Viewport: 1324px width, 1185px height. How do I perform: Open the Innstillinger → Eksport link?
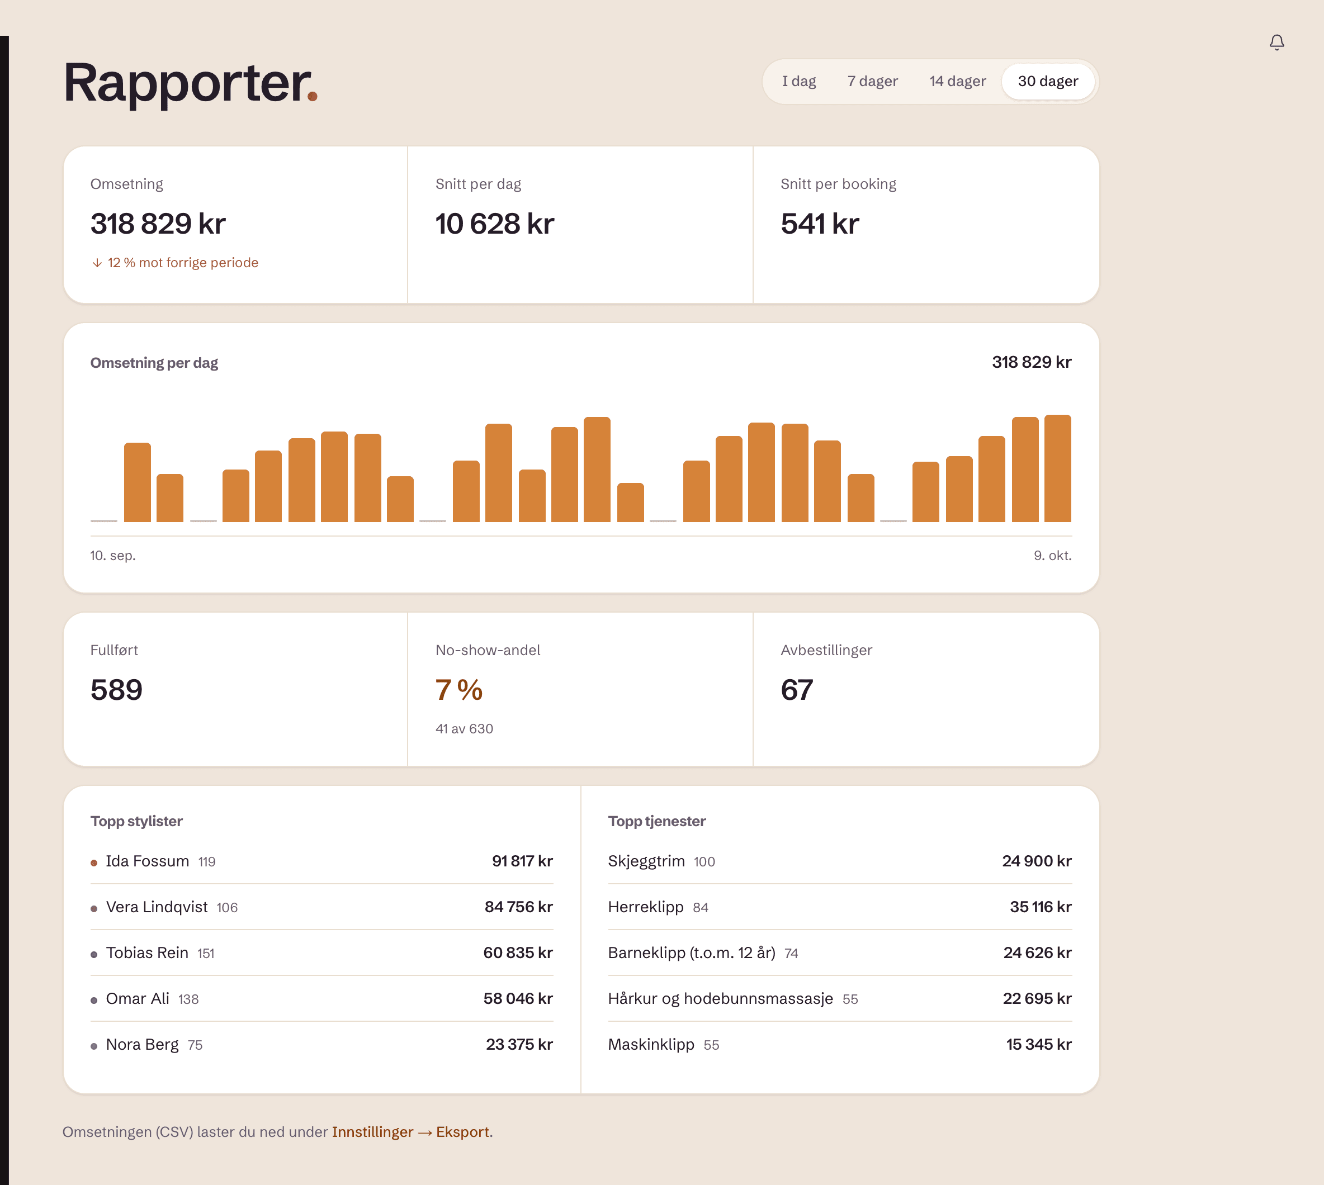click(x=410, y=1131)
